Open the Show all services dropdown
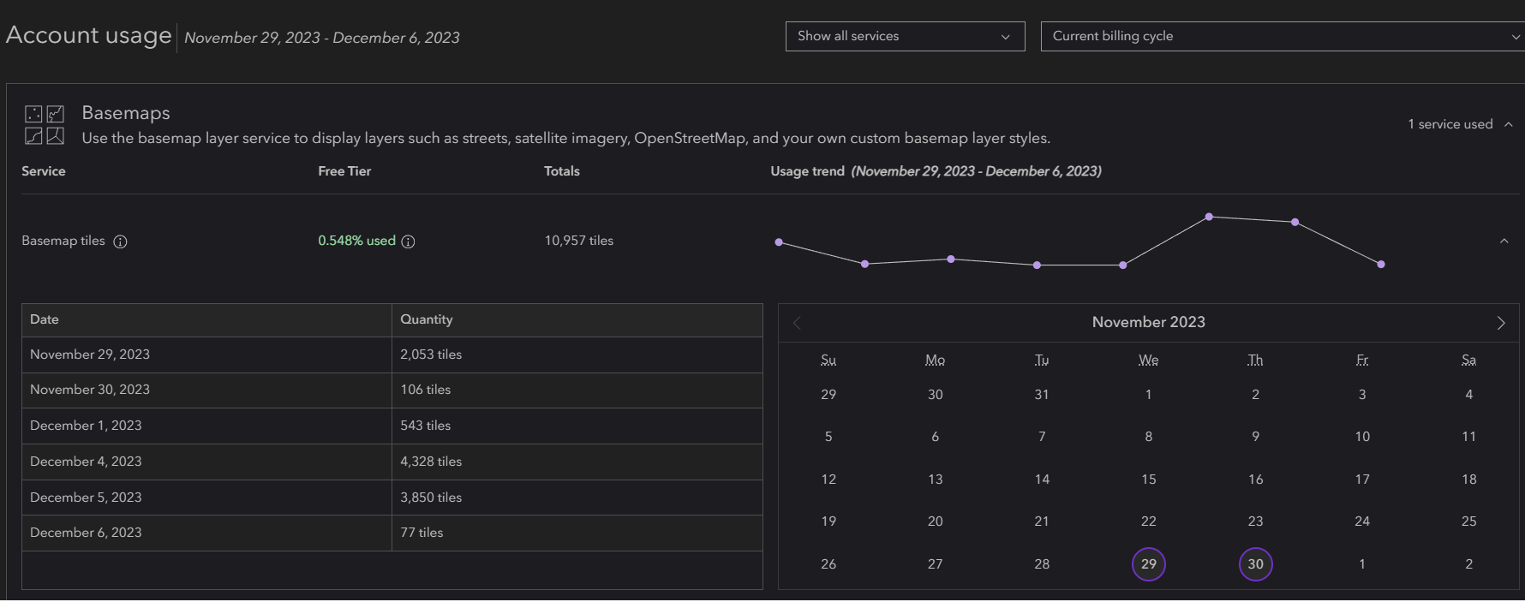 click(x=905, y=36)
